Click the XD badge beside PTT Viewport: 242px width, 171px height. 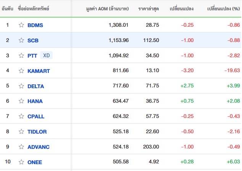46,55
